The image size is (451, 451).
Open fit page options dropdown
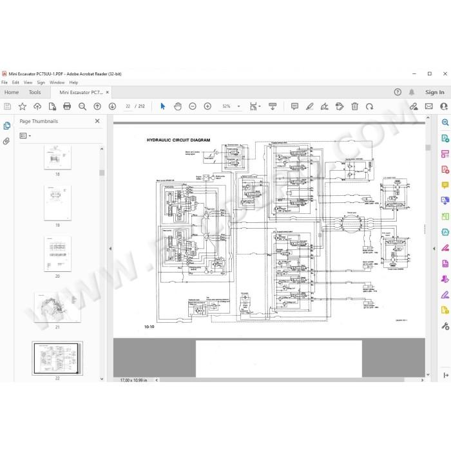tap(260, 106)
